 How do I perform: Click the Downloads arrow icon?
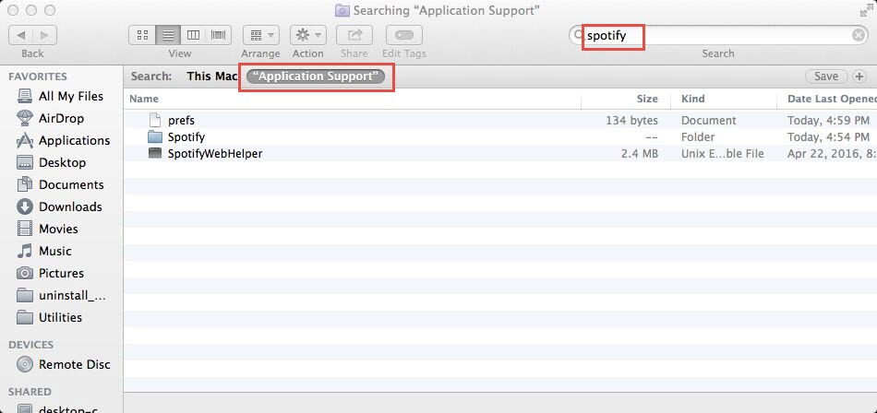pos(25,206)
